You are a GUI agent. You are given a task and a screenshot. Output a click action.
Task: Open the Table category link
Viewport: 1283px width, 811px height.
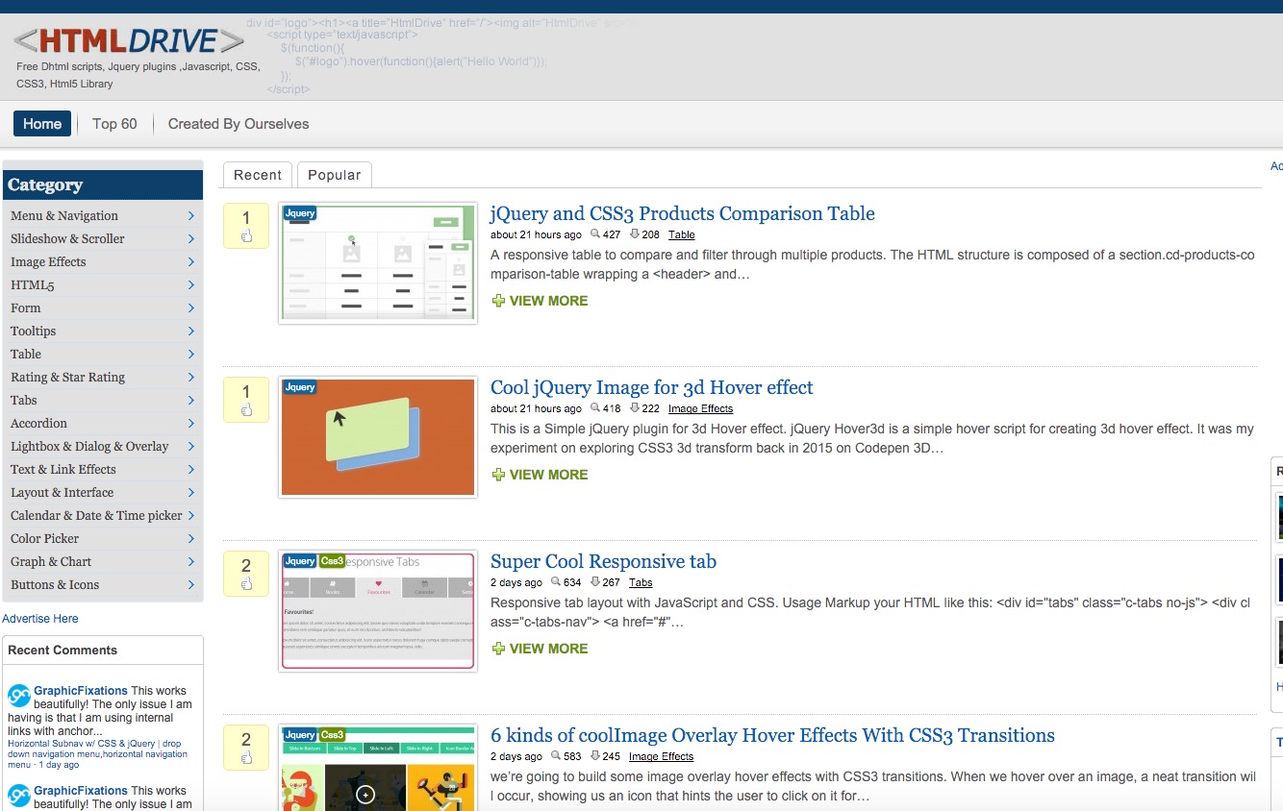tap(26, 355)
